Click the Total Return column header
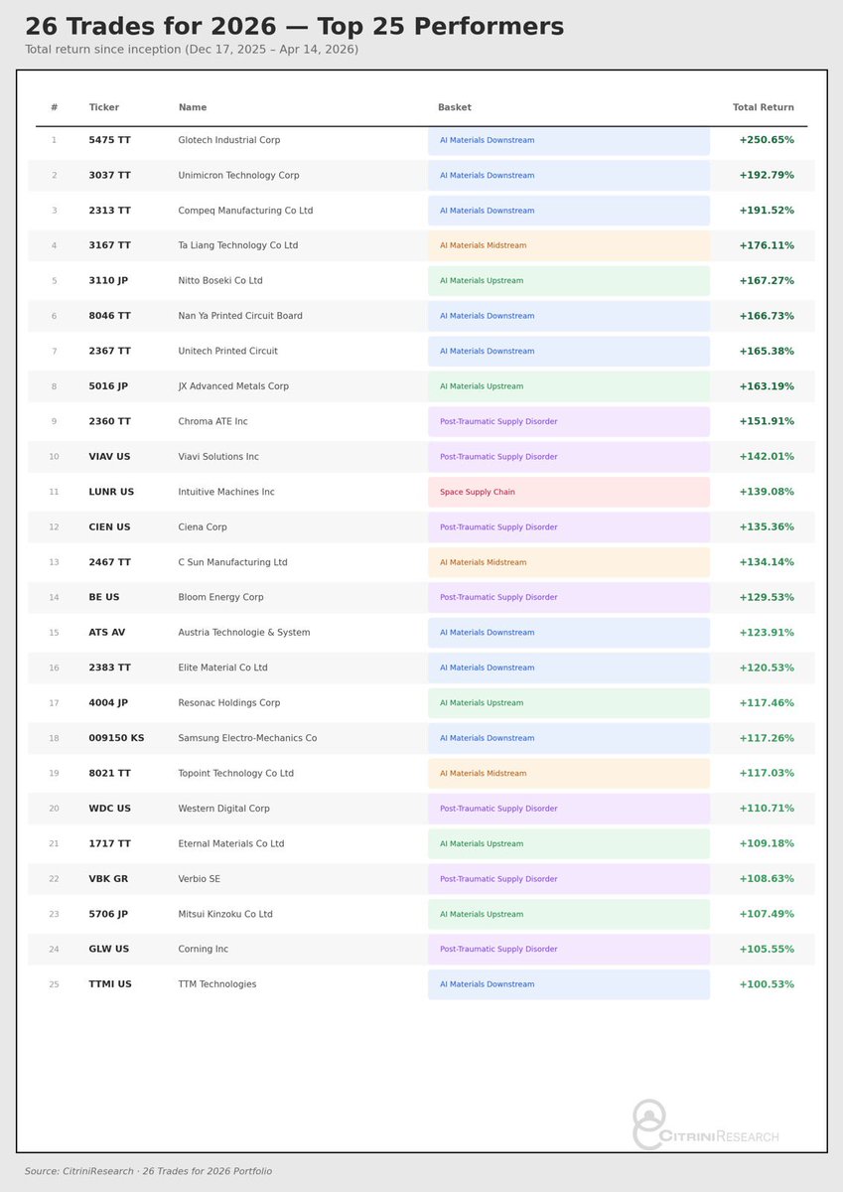 pyautogui.click(x=764, y=107)
